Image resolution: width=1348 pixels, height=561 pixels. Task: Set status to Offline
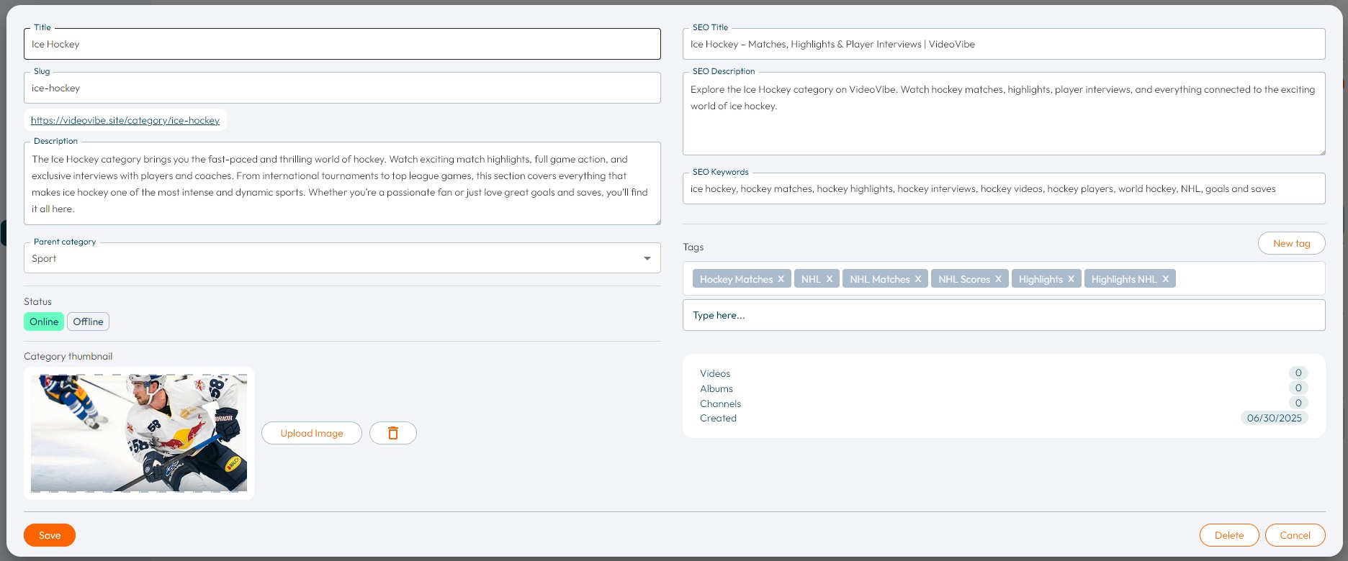coord(88,321)
